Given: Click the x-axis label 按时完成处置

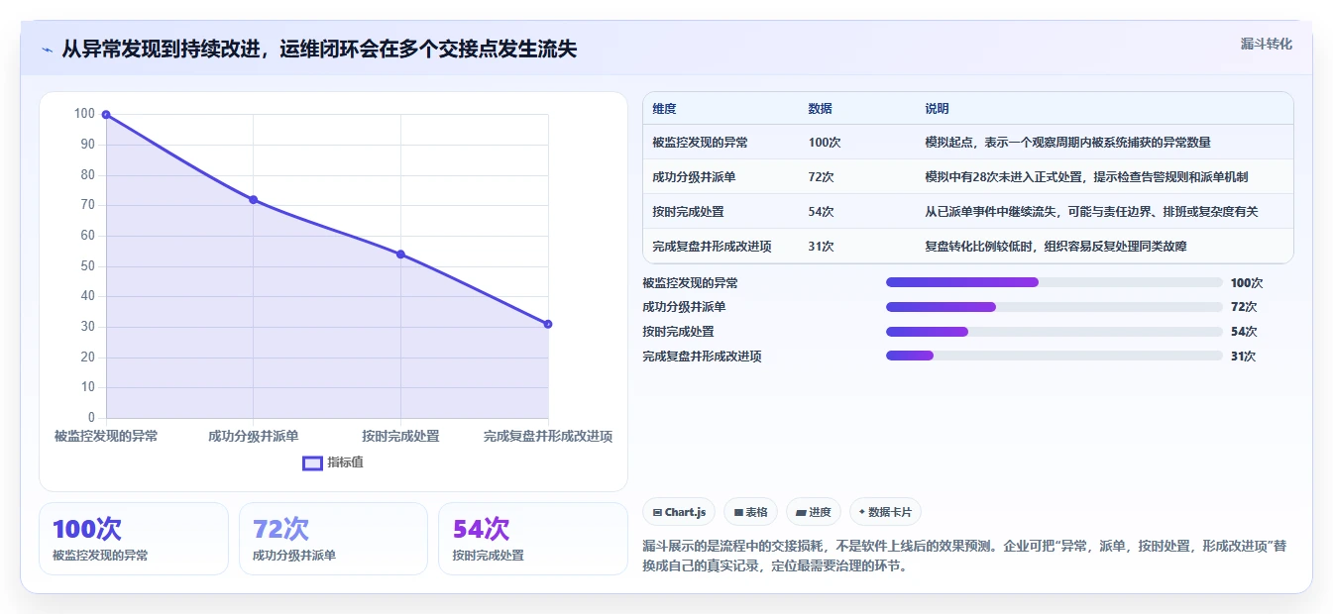Looking at the screenshot, I should point(400,436).
